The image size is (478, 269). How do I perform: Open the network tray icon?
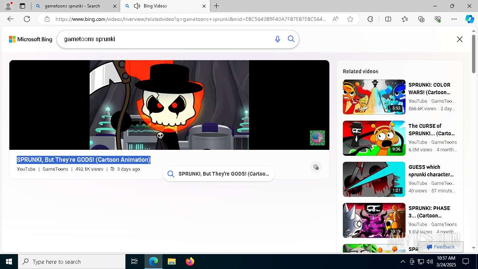pos(421,262)
